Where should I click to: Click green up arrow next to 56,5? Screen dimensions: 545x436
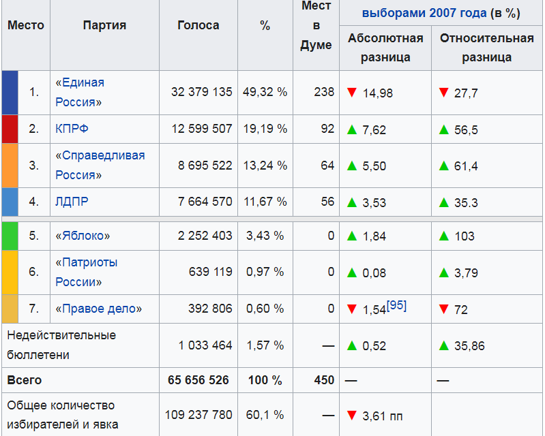[443, 129]
